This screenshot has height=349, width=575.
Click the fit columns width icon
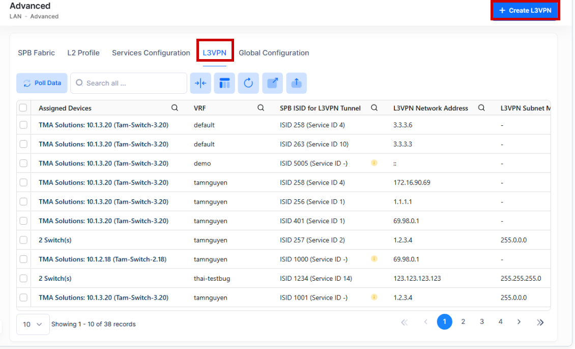pyautogui.click(x=200, y=84)
